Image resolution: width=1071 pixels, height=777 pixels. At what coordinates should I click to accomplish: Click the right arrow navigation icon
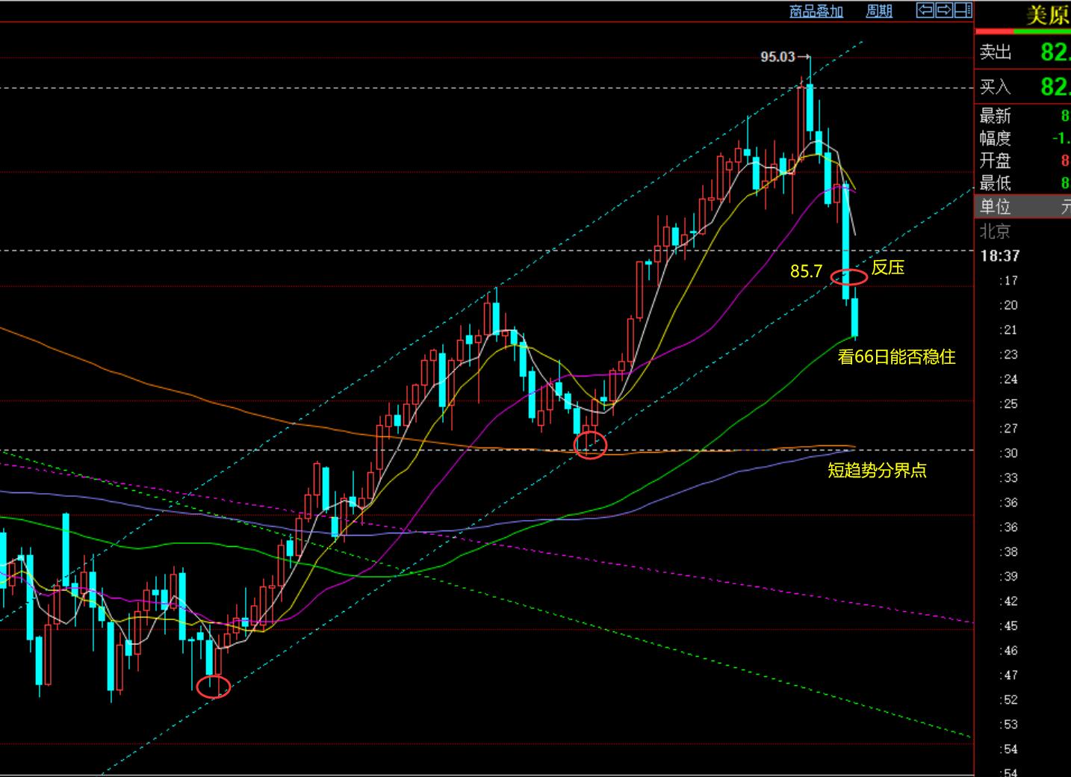[944, 10]
